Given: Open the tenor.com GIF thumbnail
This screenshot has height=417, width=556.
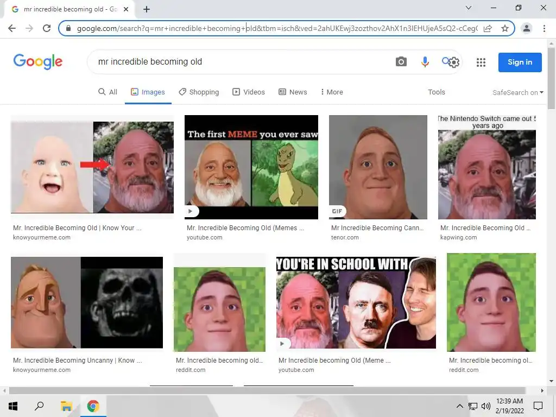Looking at the screenshot, I should pyautogui.click(x=378, y=167).
